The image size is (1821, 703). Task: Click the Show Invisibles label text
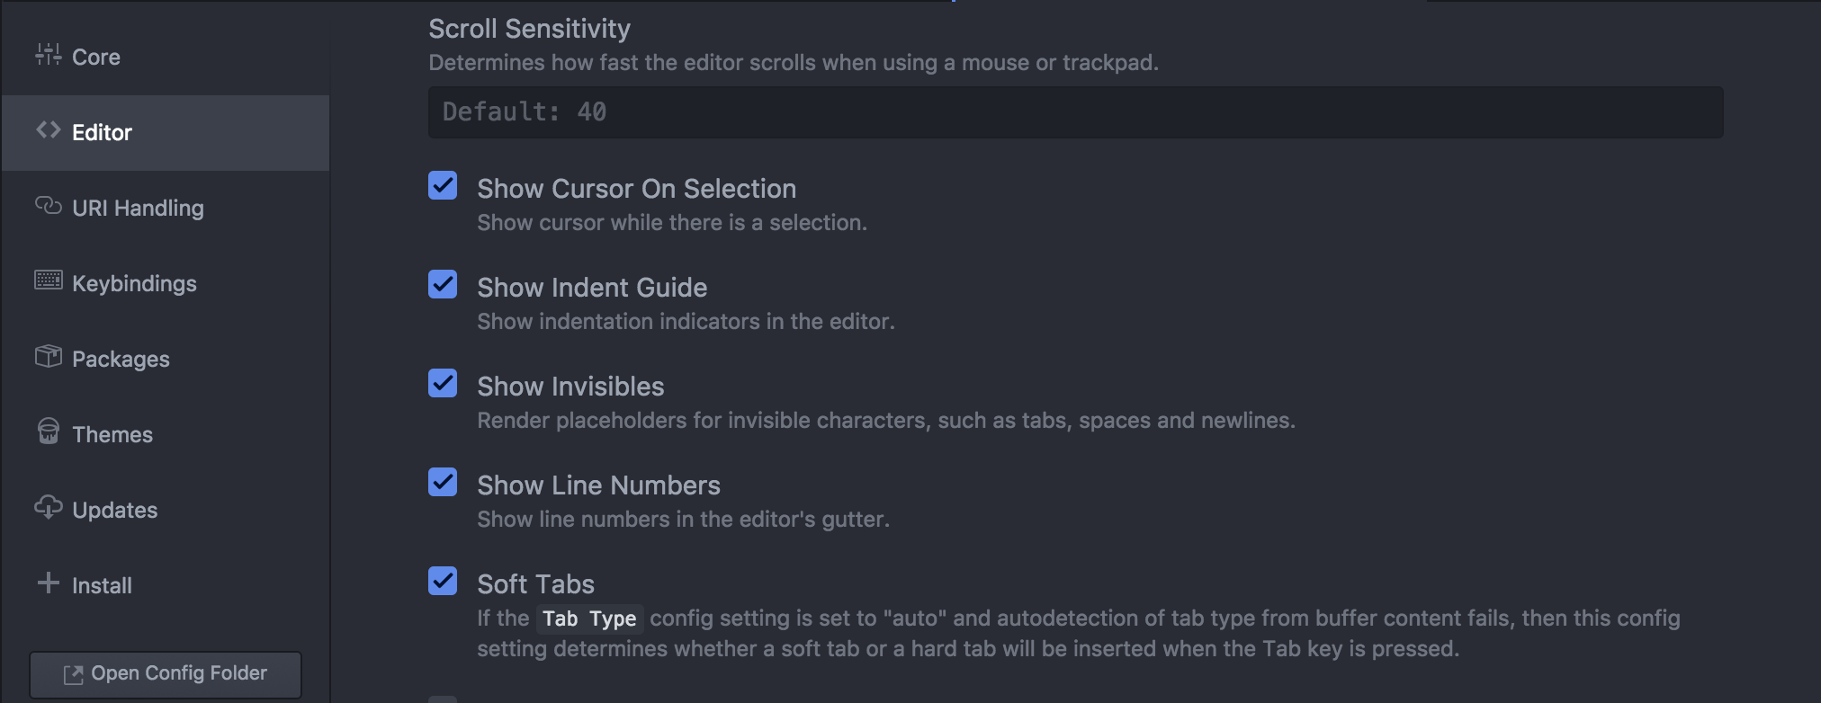point(570,387)
